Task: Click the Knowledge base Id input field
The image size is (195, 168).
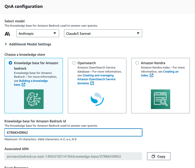Action: pos(73,132)
